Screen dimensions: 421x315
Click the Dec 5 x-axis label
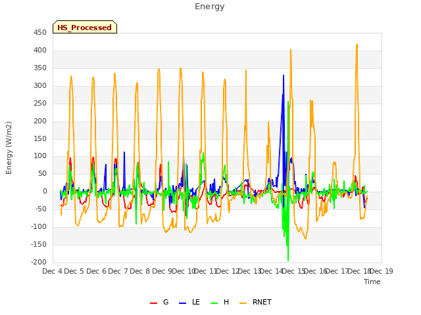[74, 271]
